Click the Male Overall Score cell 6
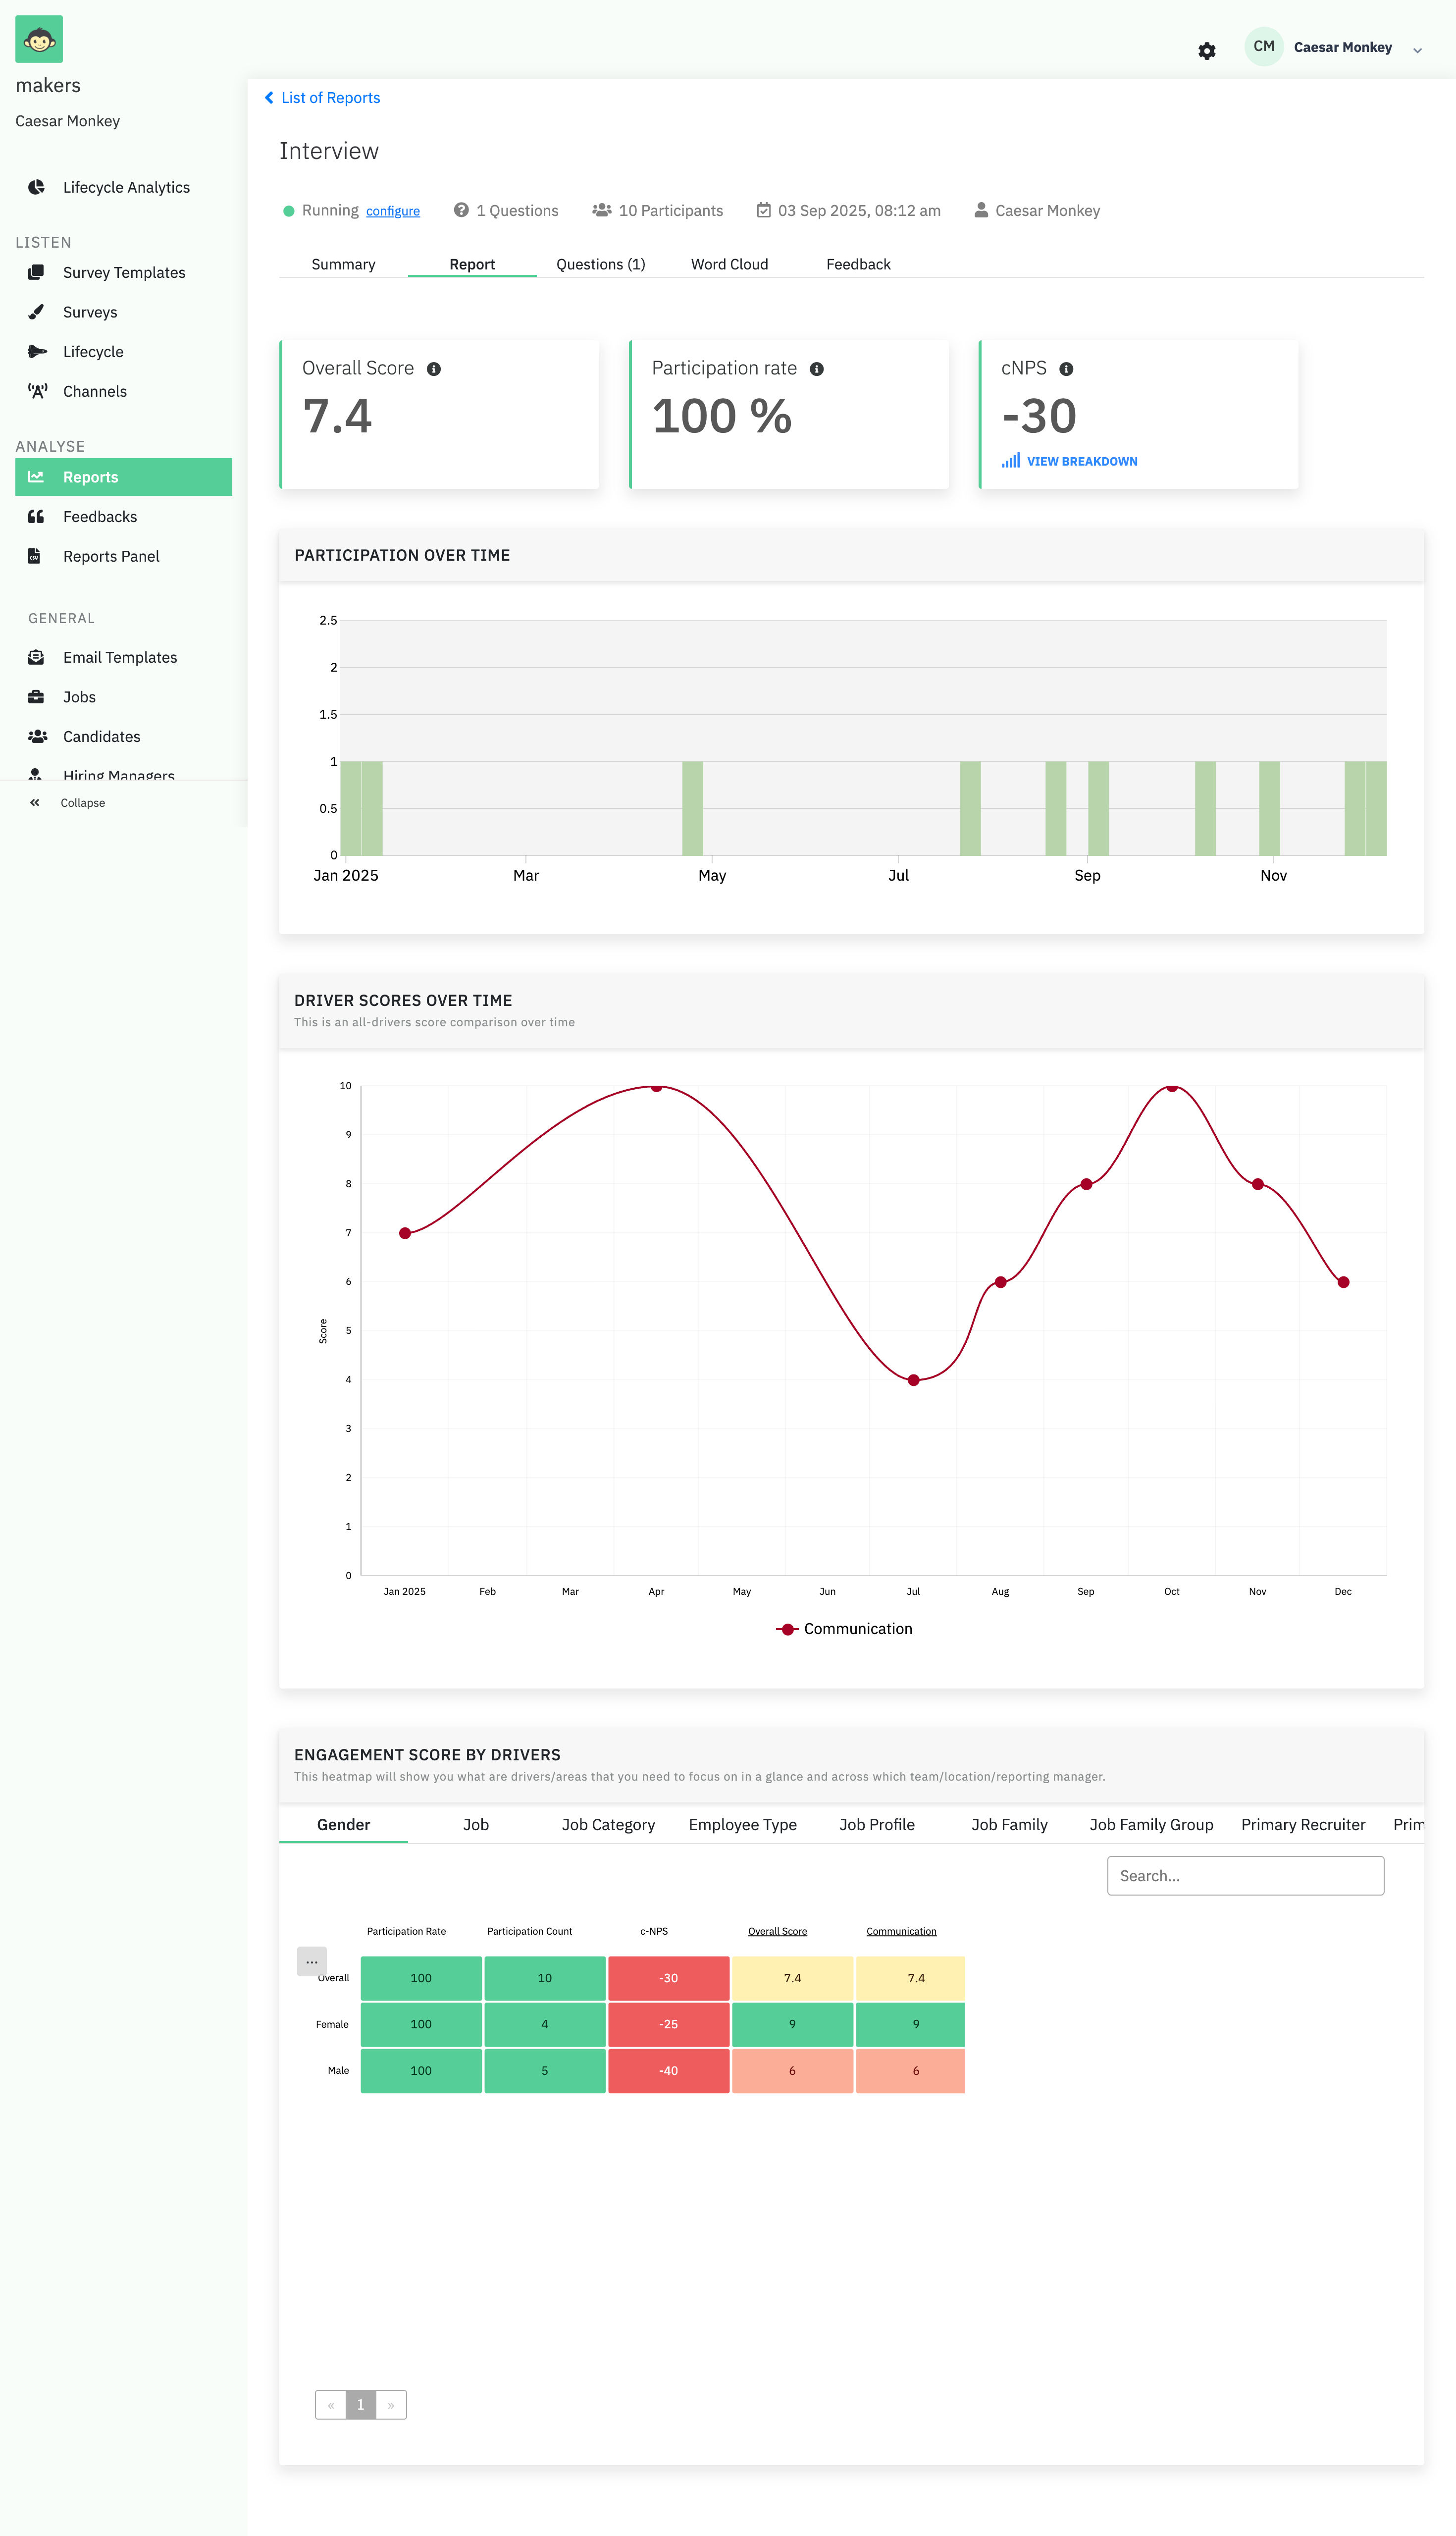1456x2536 pixels. (792, 2070)
